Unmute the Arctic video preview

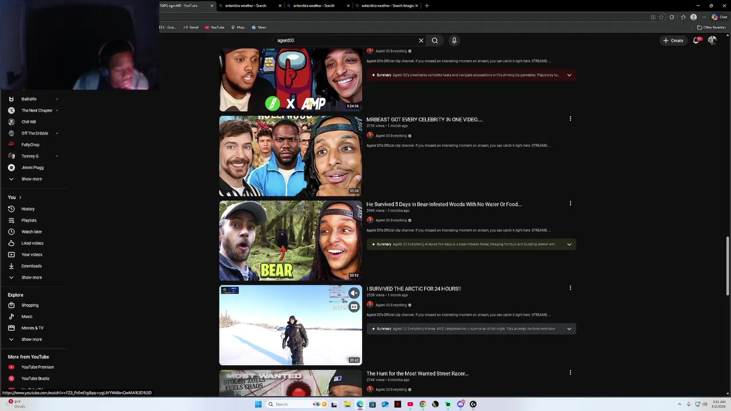click(x=354, y=293)
